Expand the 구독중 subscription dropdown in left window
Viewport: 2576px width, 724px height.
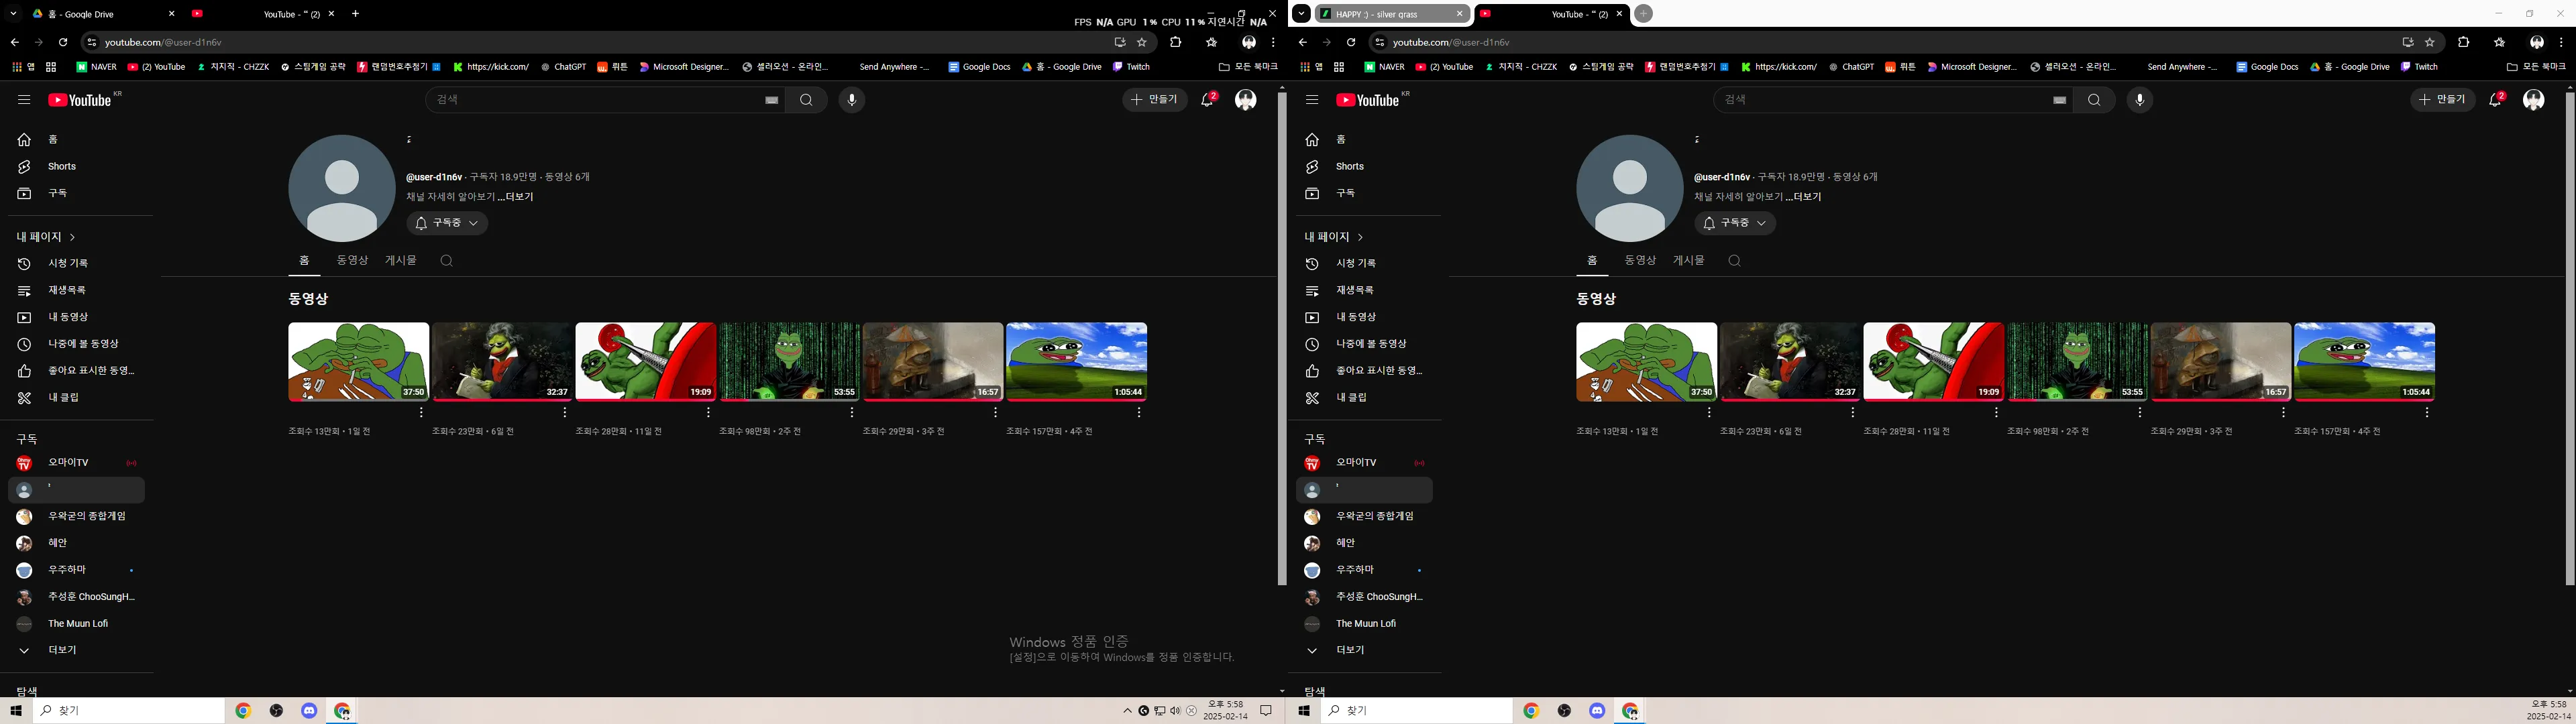pyautogui.click(x=447, y=223)
